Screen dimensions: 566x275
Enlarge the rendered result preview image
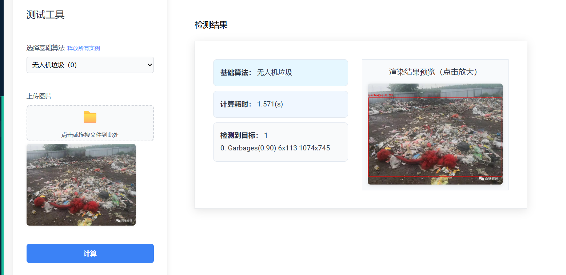coord(435,134)
